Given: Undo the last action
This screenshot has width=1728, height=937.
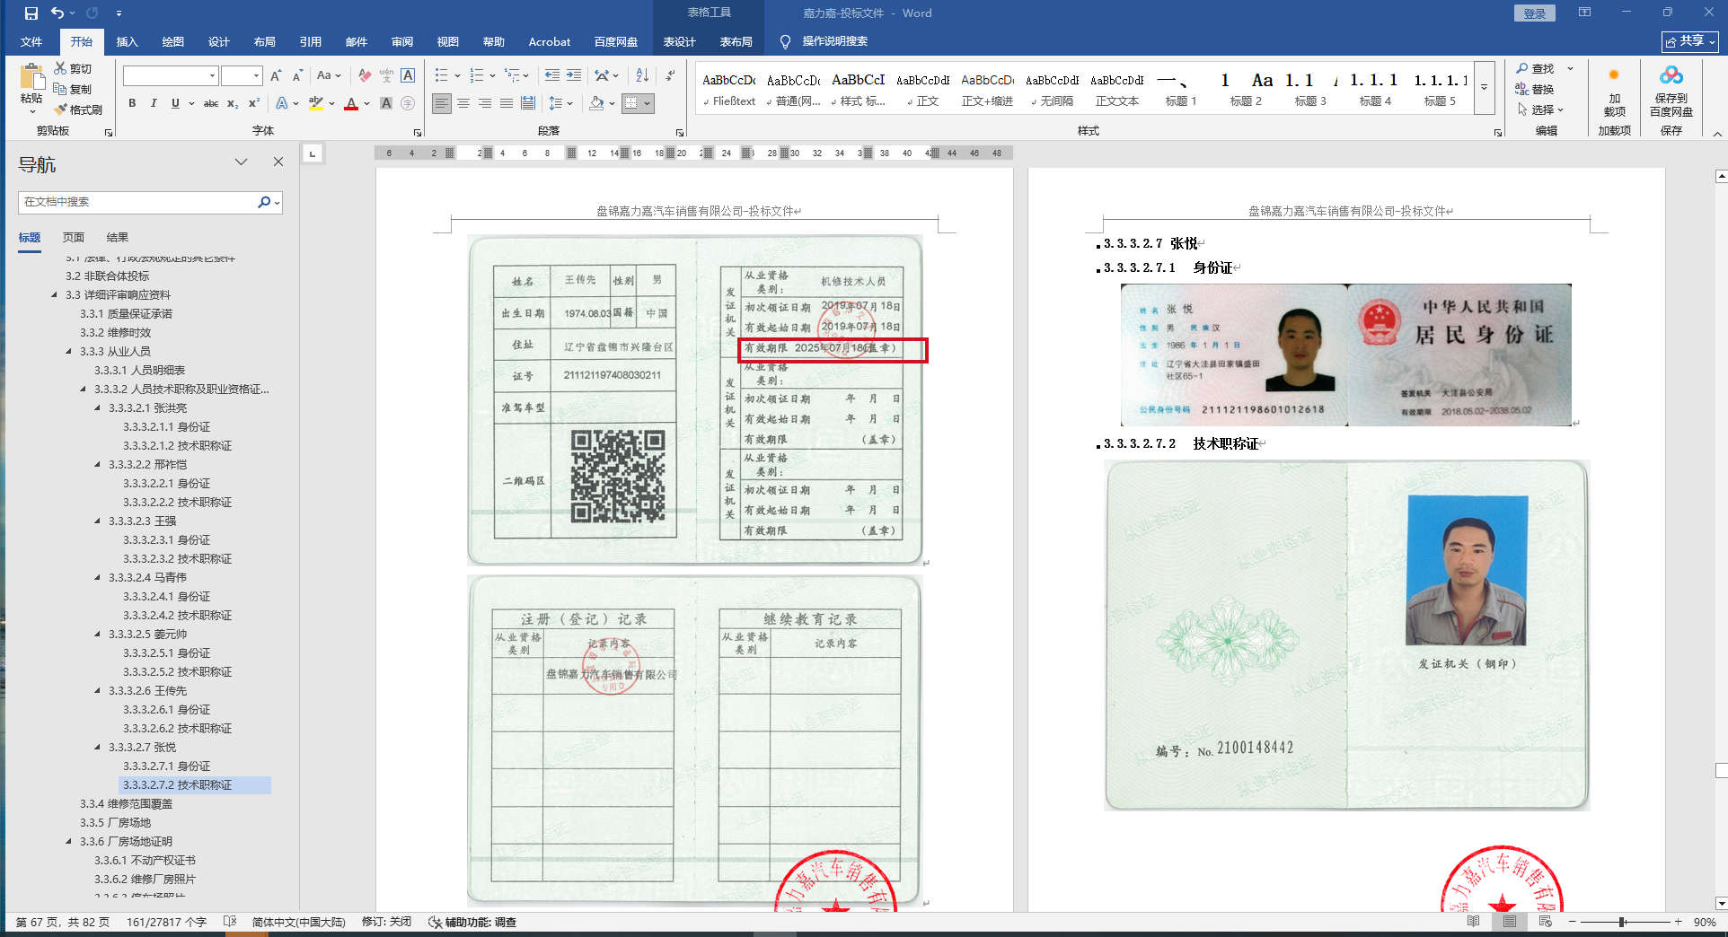Looking at the screenshot, I should [x=57, y=13].
